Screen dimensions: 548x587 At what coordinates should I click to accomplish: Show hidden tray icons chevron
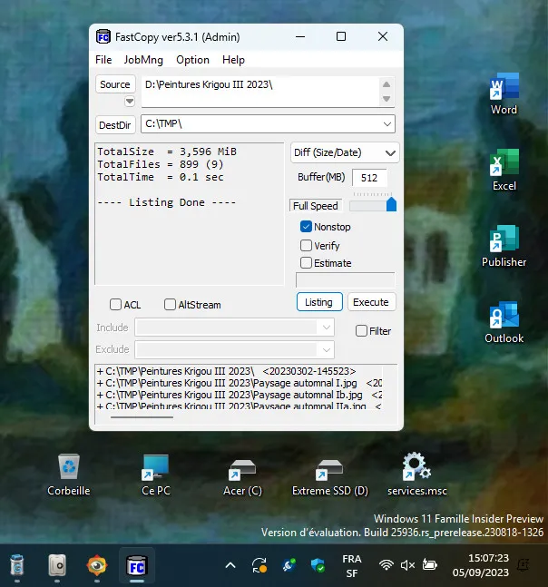230,565
